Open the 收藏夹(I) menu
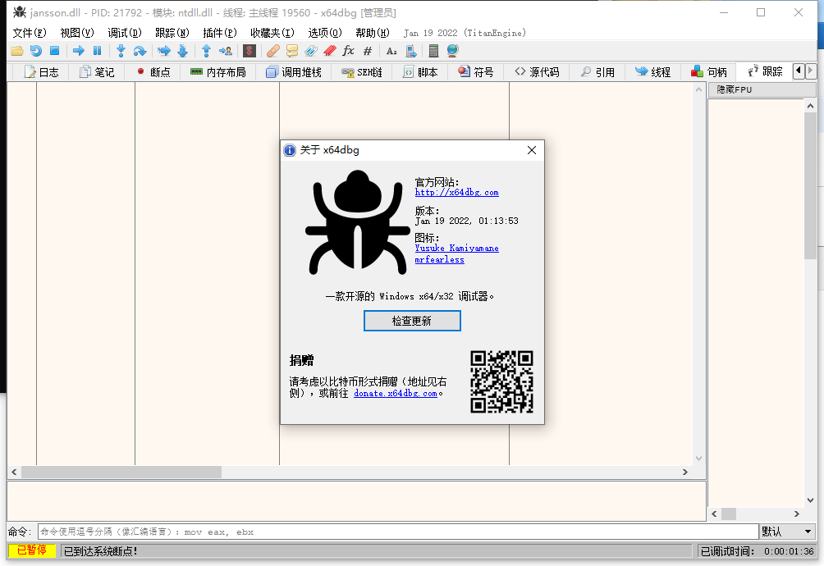The width and height of the screenshot is (824, 566). (x=272, y=33)
